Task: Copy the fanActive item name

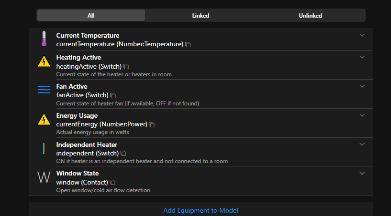Action: [113, 95]
